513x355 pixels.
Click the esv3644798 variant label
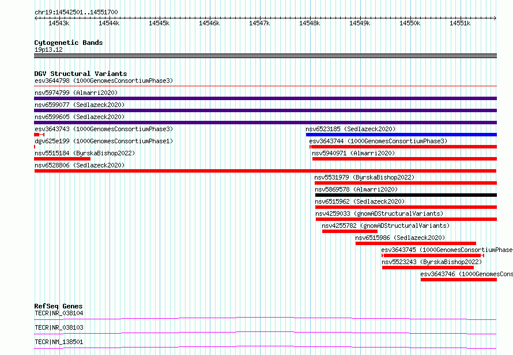click(x=104, y=81)
